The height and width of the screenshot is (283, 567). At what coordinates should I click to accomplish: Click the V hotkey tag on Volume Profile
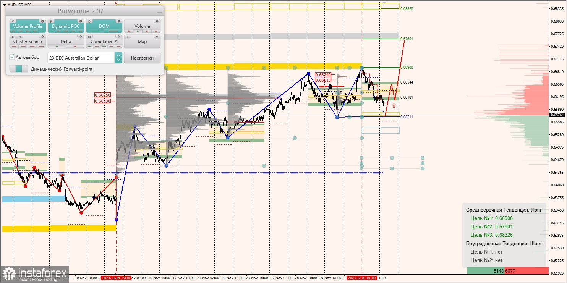pyautogui.click(x=13, y=21)
